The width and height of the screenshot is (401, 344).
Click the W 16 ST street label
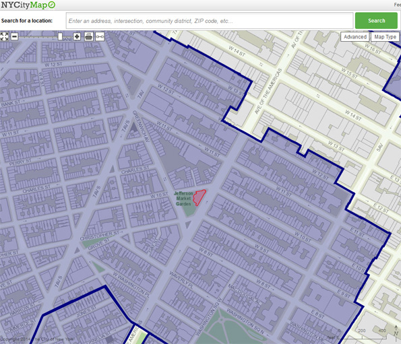[x=373, y=48]
